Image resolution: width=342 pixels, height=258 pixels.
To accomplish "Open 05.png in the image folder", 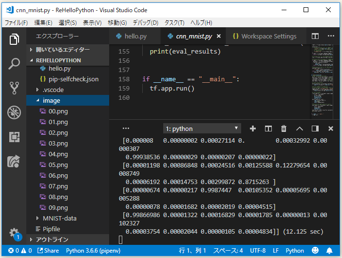I will pyautogui.click(x=68, y=165).
